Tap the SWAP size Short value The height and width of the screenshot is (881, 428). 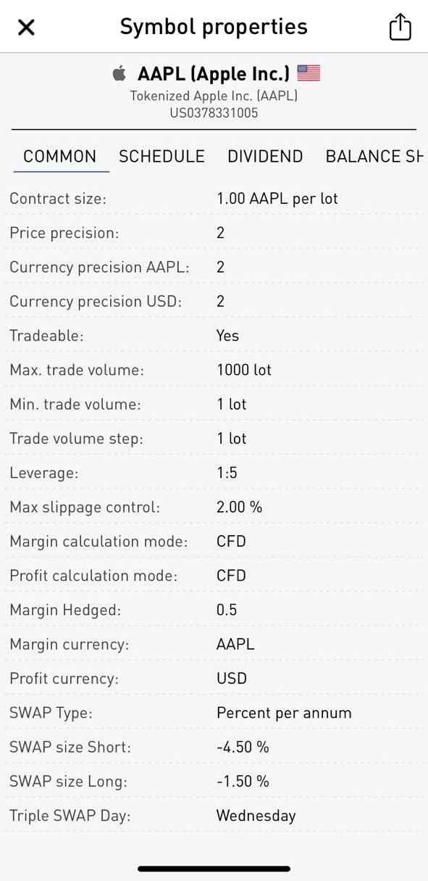pyautogui.click(x=243, y=747)
